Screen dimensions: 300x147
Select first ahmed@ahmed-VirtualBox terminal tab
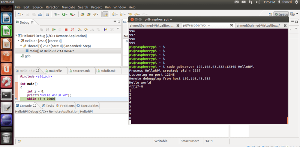click(152, 25)
